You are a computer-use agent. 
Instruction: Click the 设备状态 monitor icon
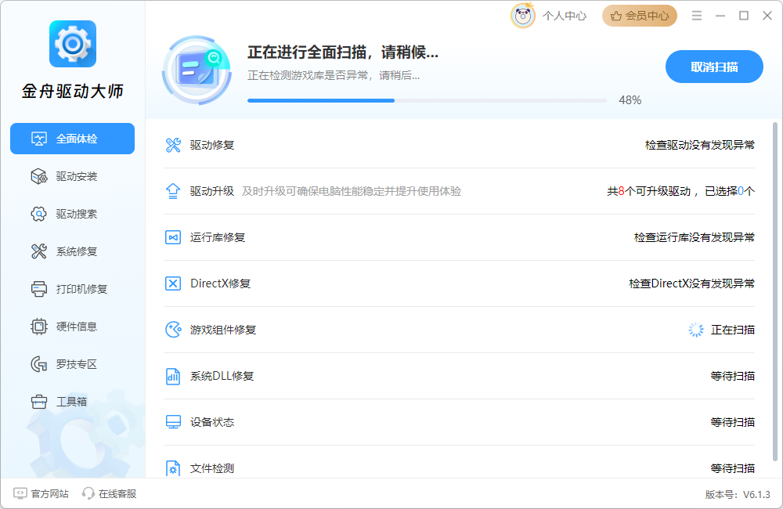(173, 422)
